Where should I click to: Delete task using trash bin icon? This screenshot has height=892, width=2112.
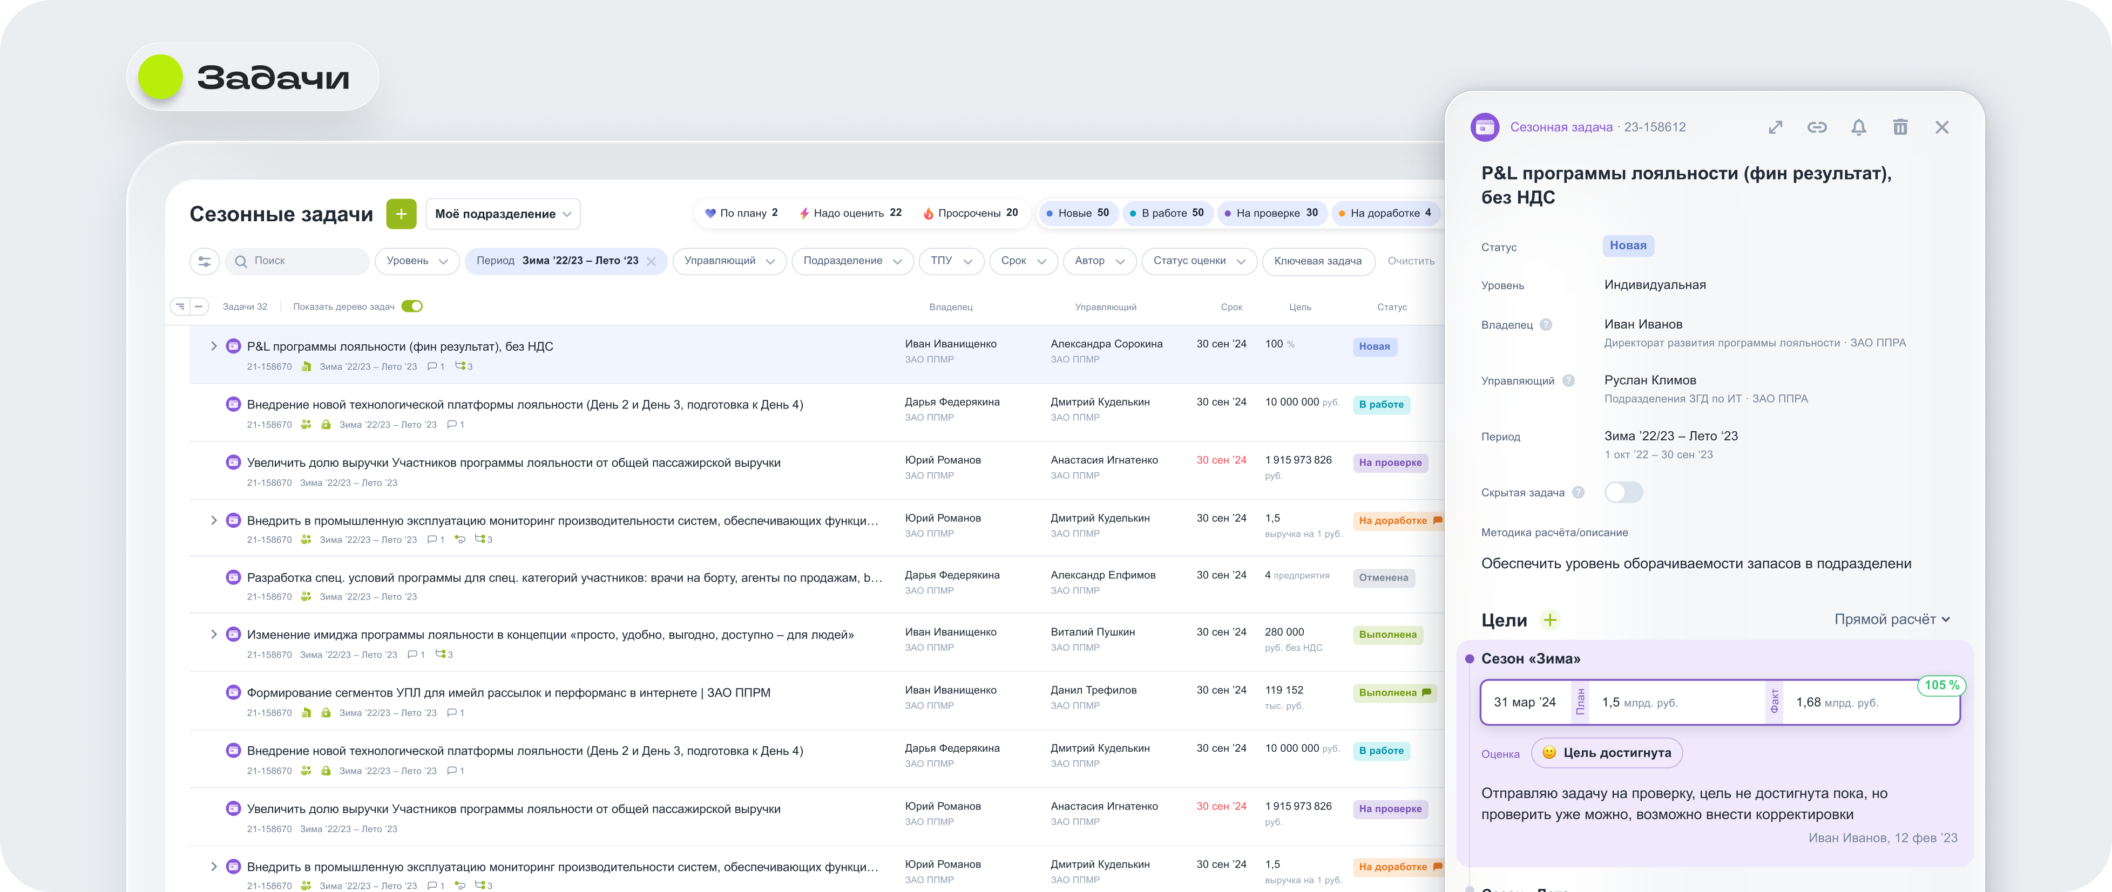pos(1900,127)
